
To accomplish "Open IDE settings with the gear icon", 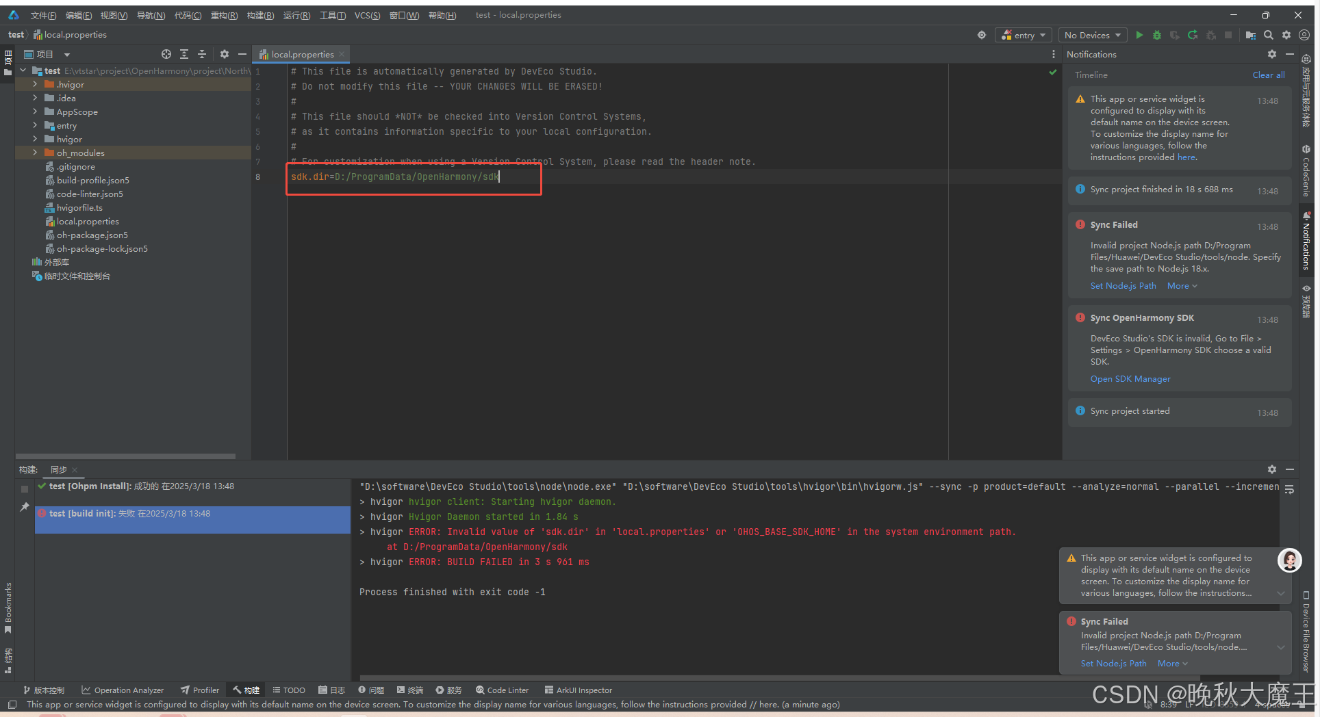I will (1287, 35).
